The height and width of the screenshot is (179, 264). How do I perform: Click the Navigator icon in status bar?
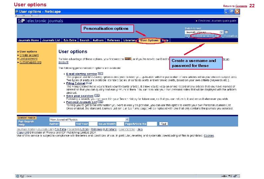coord(17,176)
